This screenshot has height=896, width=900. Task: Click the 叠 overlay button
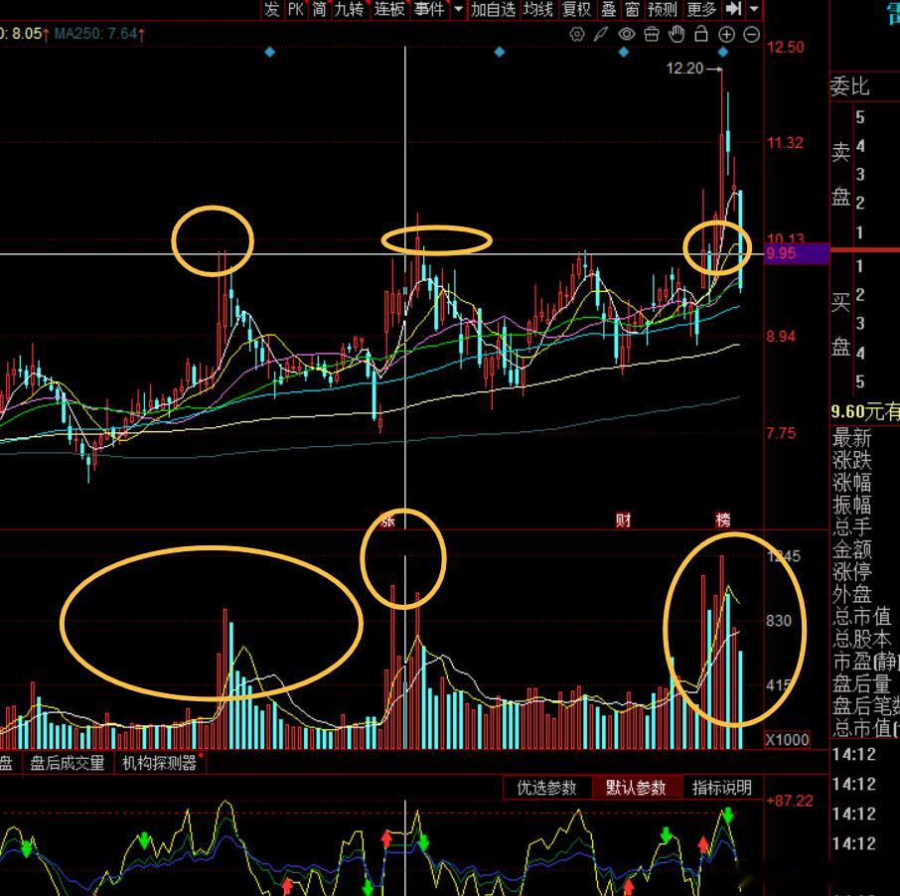(609, 9)
